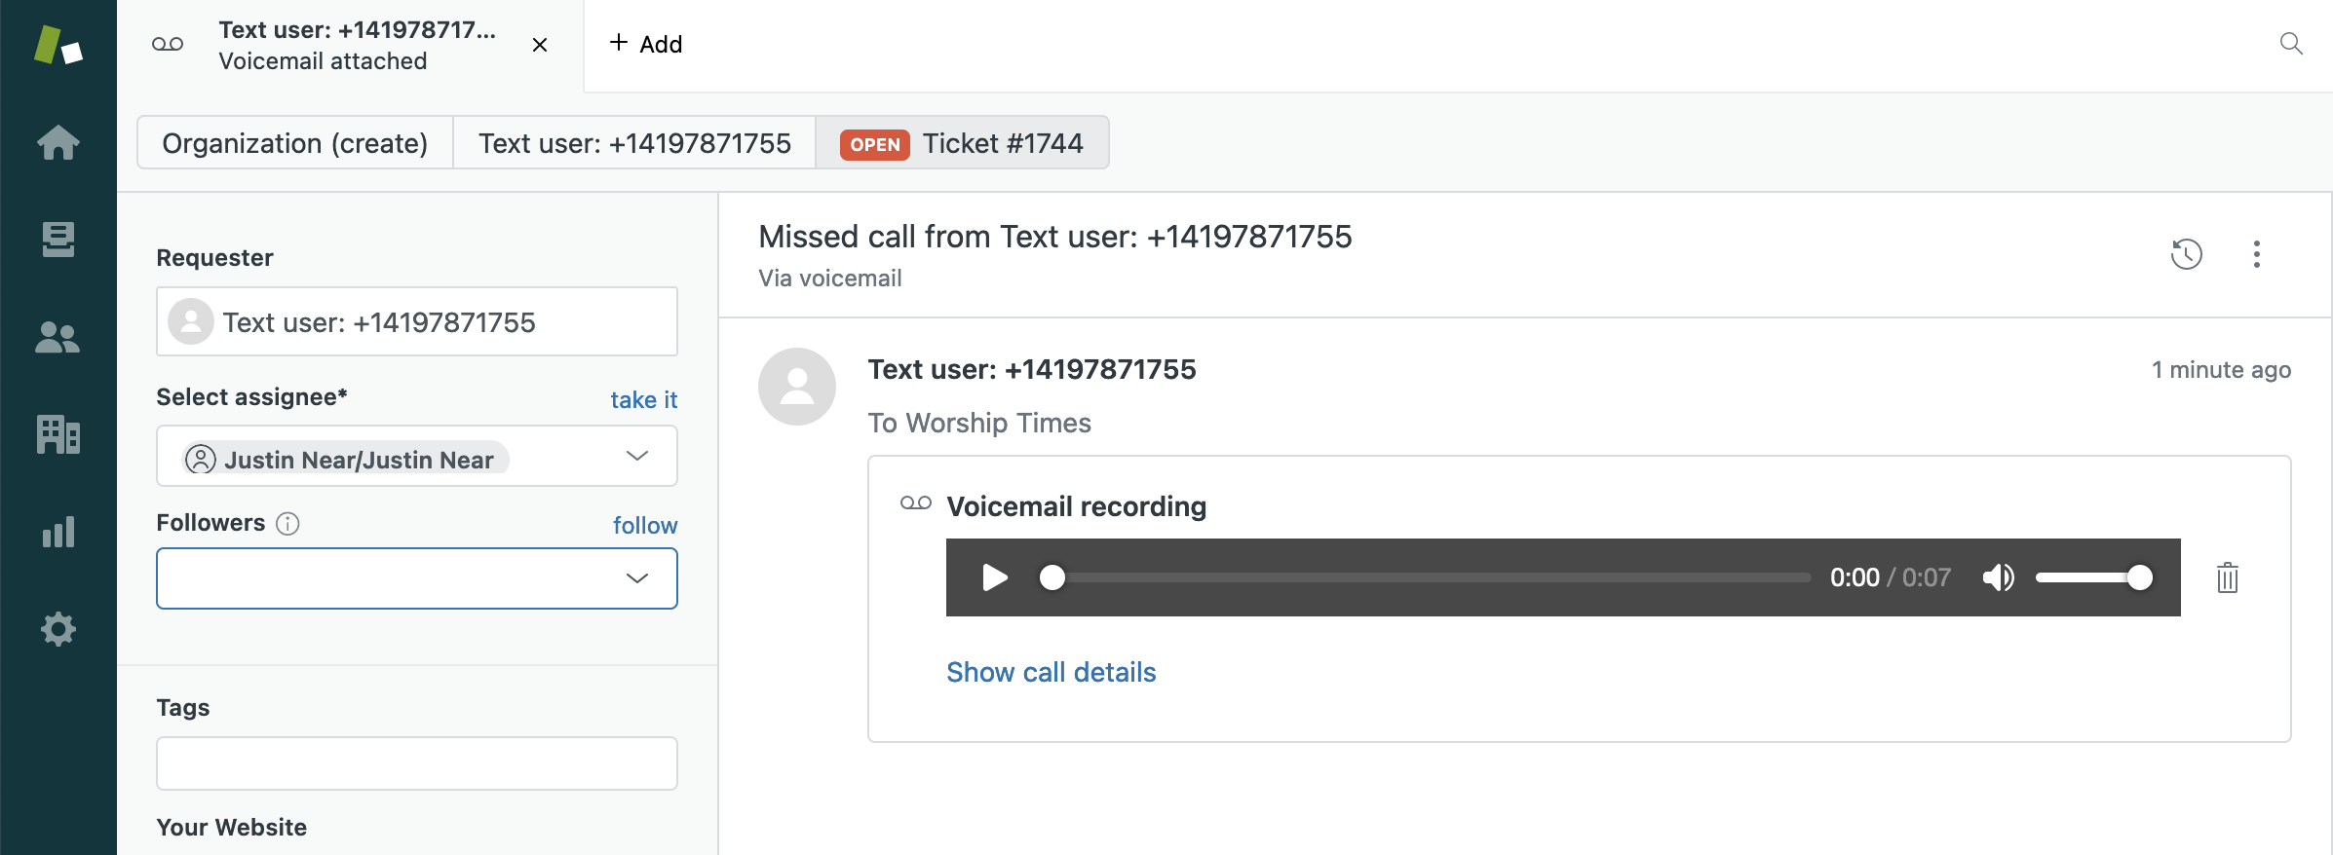Switch to Text user: +14197871755 tab
Viewport: 2333px width, 855px height.
tap(634, 143)
